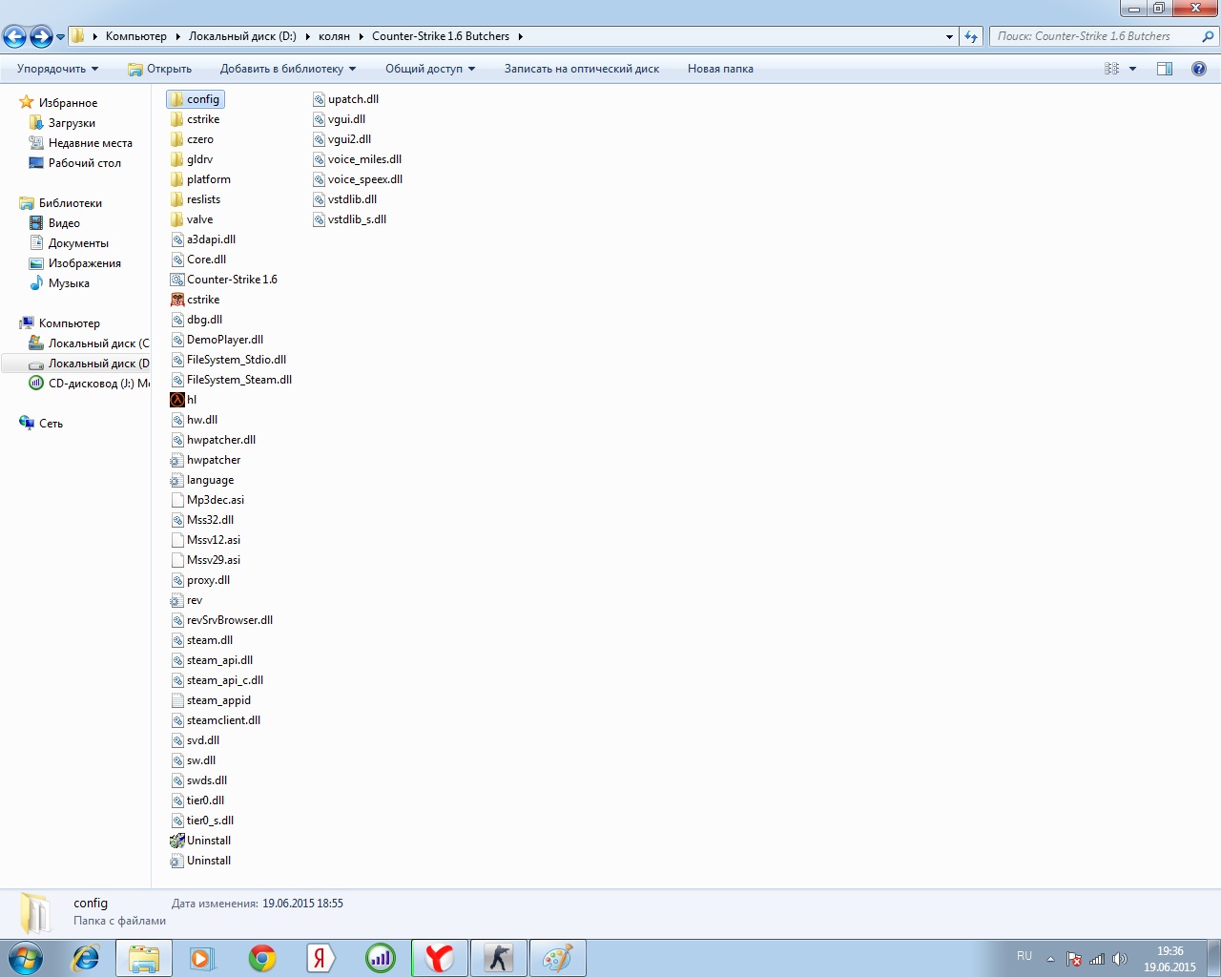Click the Открыть toolbar button
The width and height of the screenshot is (1221, 977).
(160, 69)
